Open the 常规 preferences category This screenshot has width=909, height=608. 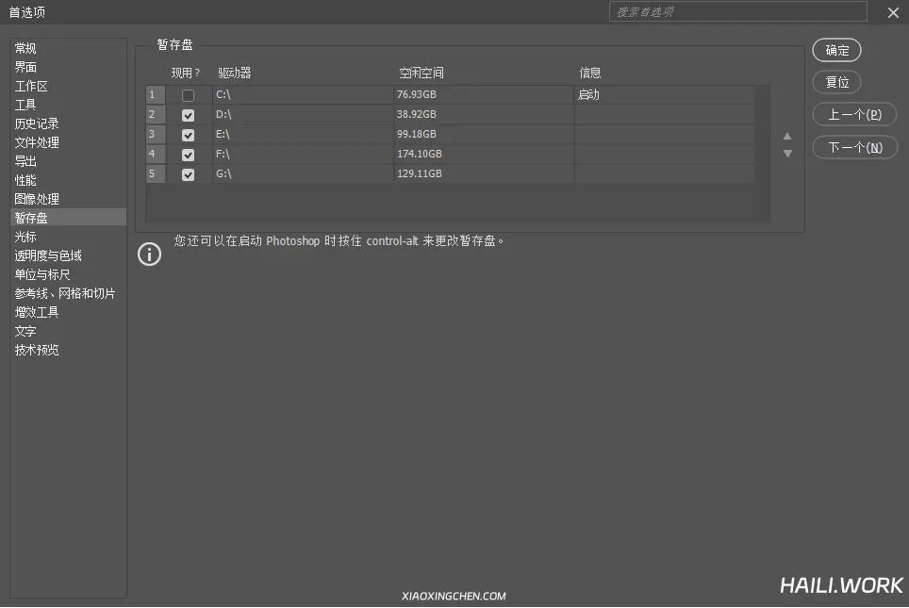pos(26,48)
